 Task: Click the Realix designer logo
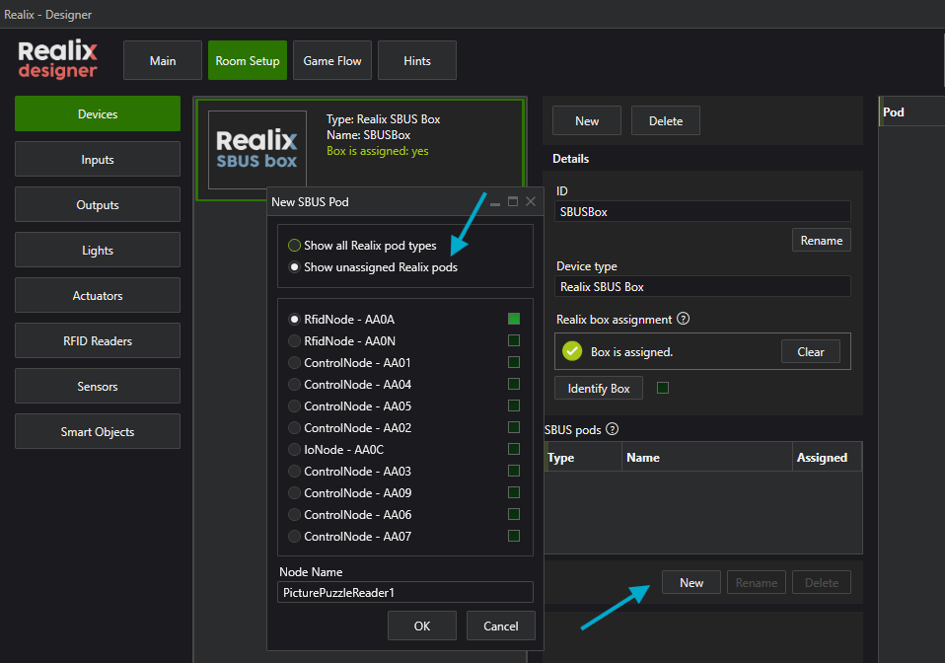point(57,59)
